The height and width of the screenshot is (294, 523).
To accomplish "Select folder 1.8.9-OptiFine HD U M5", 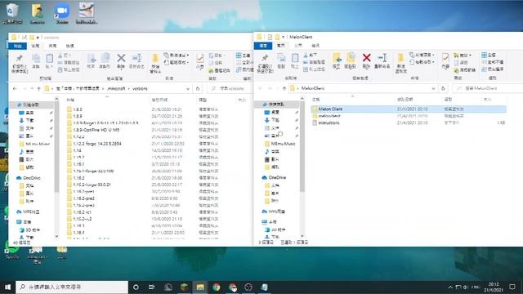I will coord(96,130).
